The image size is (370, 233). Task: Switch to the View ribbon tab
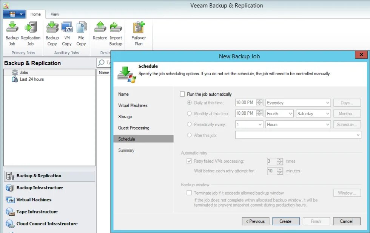55,14
